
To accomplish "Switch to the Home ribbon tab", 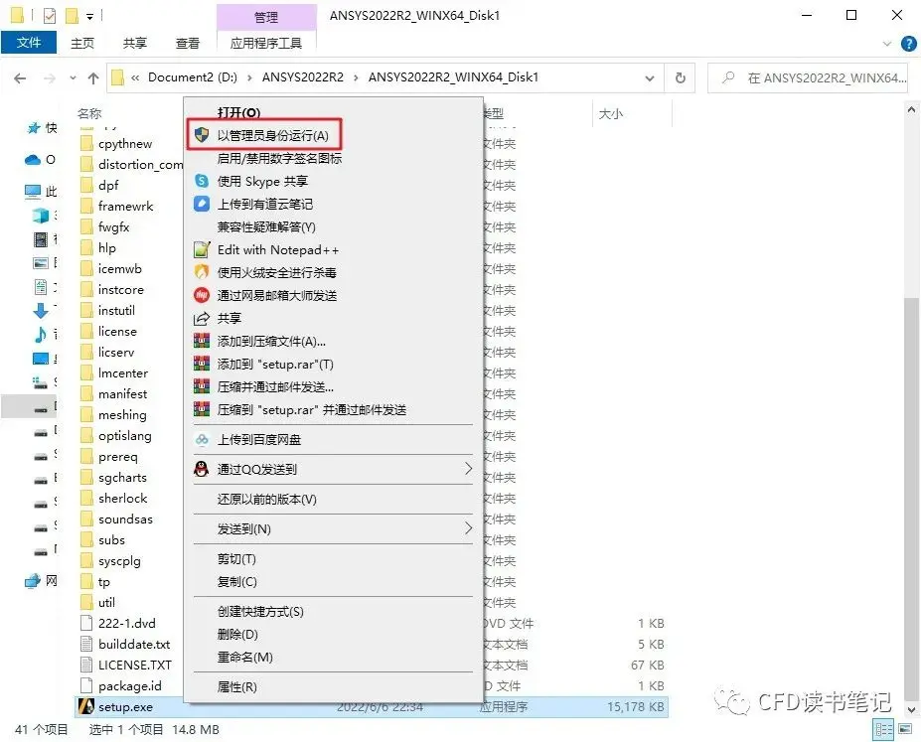I will coord(82,43).
